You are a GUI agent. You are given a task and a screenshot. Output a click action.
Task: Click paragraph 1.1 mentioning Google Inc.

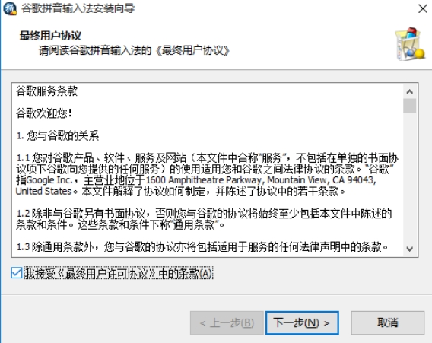207,174
